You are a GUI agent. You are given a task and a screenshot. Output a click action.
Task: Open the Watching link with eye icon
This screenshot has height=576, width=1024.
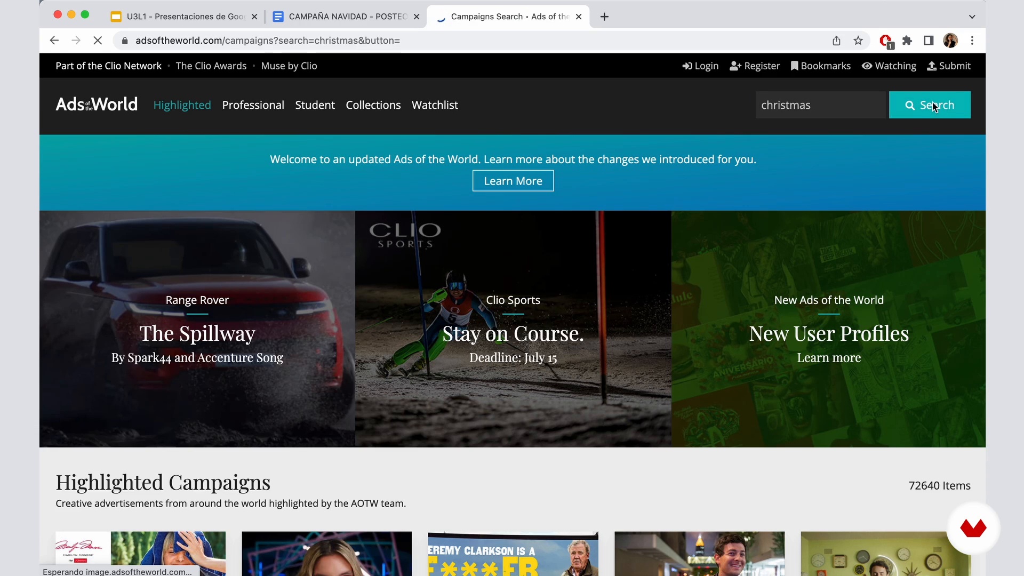889,66
